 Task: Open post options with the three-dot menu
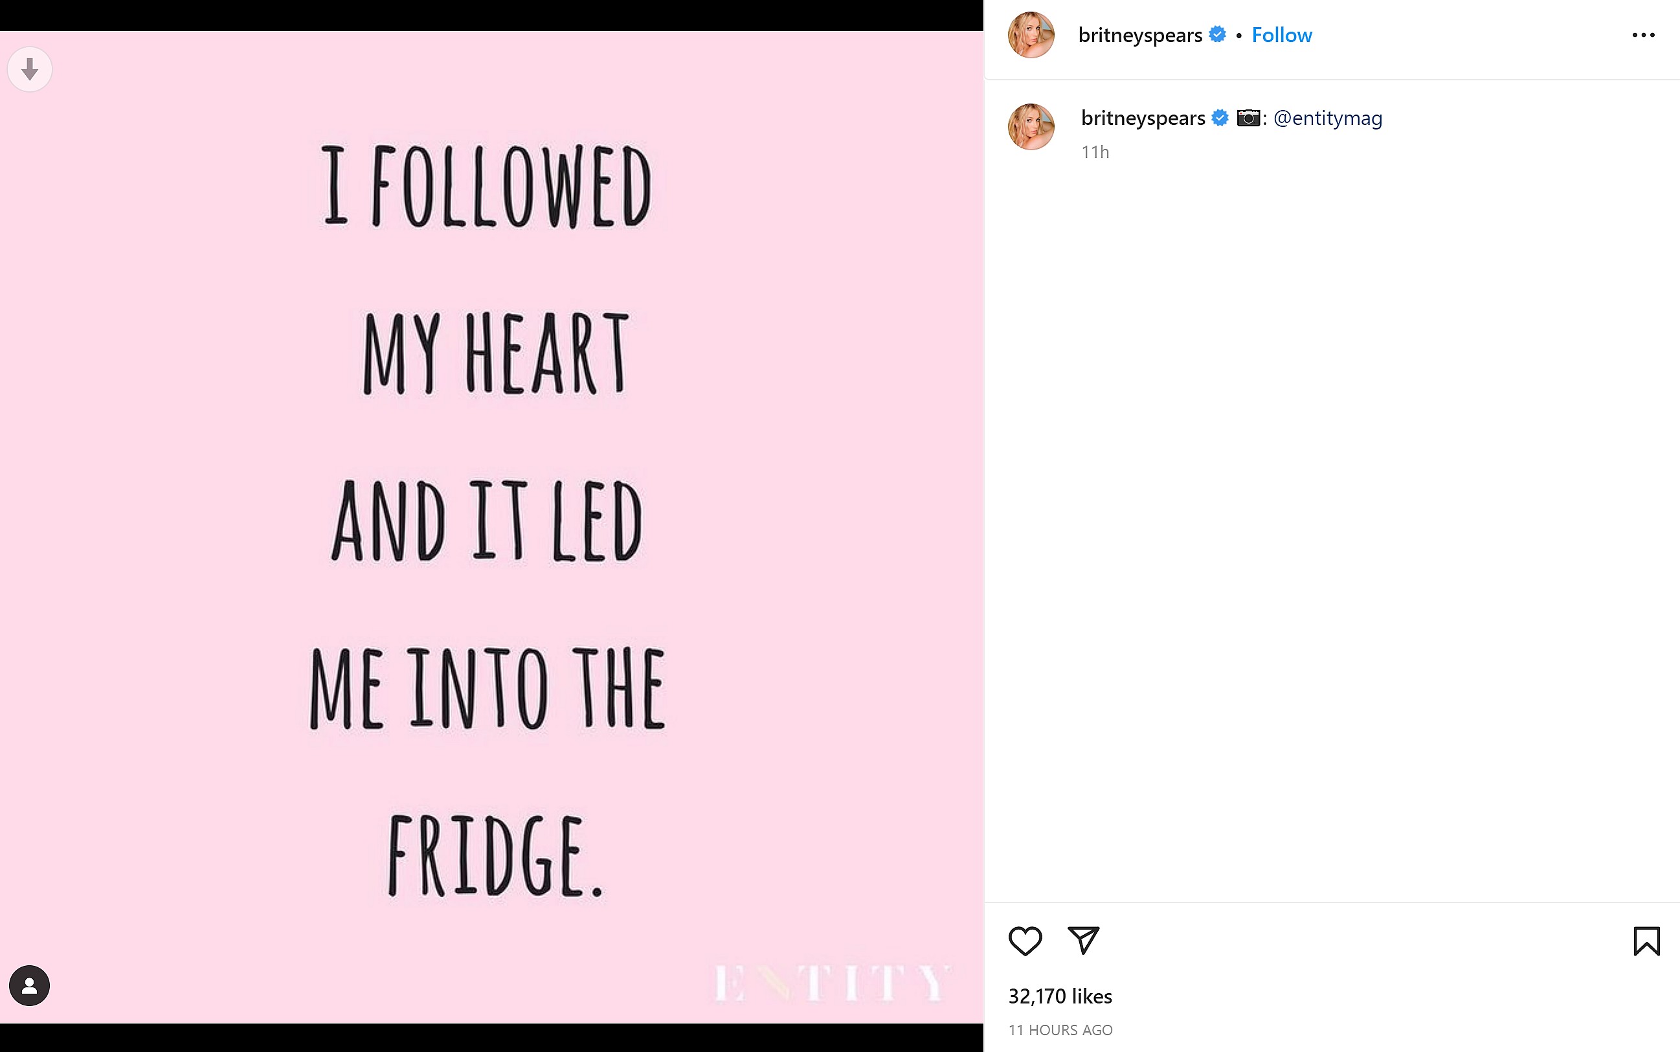1644,34
